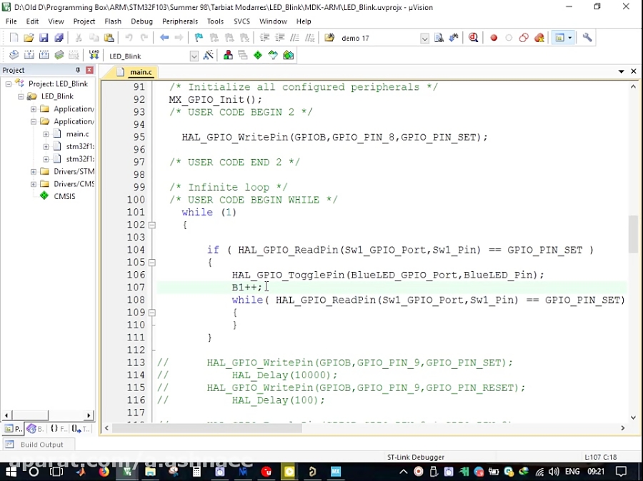Viewport: 643px width, 481px height.
Task: Toggle the Project panel auto-hide pin
Action: [79, 70]
